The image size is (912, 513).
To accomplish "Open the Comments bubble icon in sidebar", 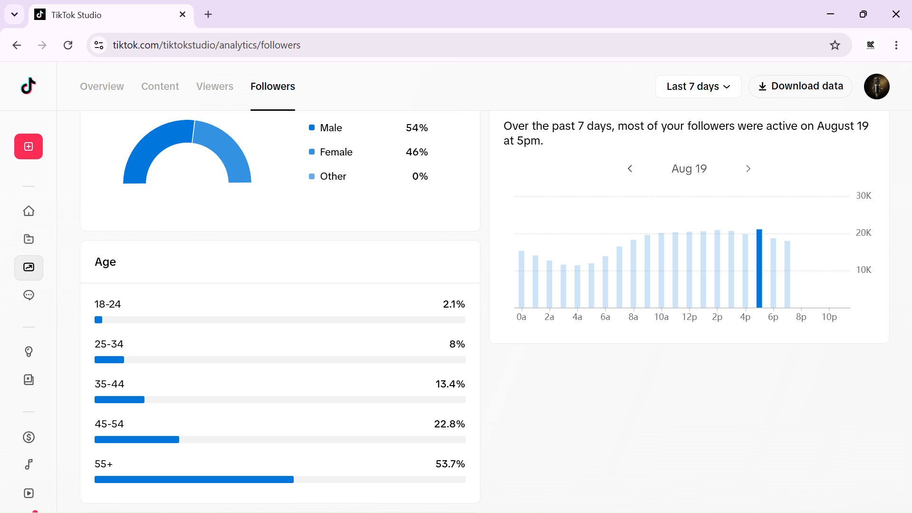I will pos(29,295).
